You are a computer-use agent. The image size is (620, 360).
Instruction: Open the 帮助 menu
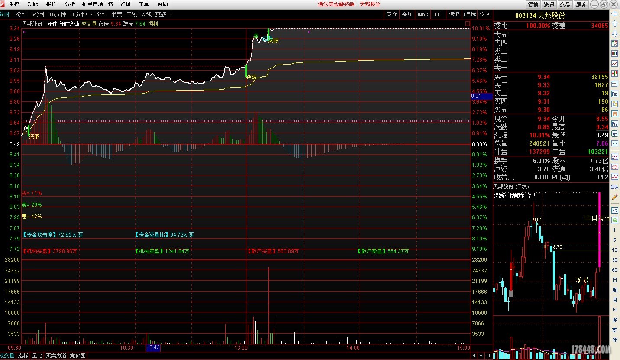point(162,4)
